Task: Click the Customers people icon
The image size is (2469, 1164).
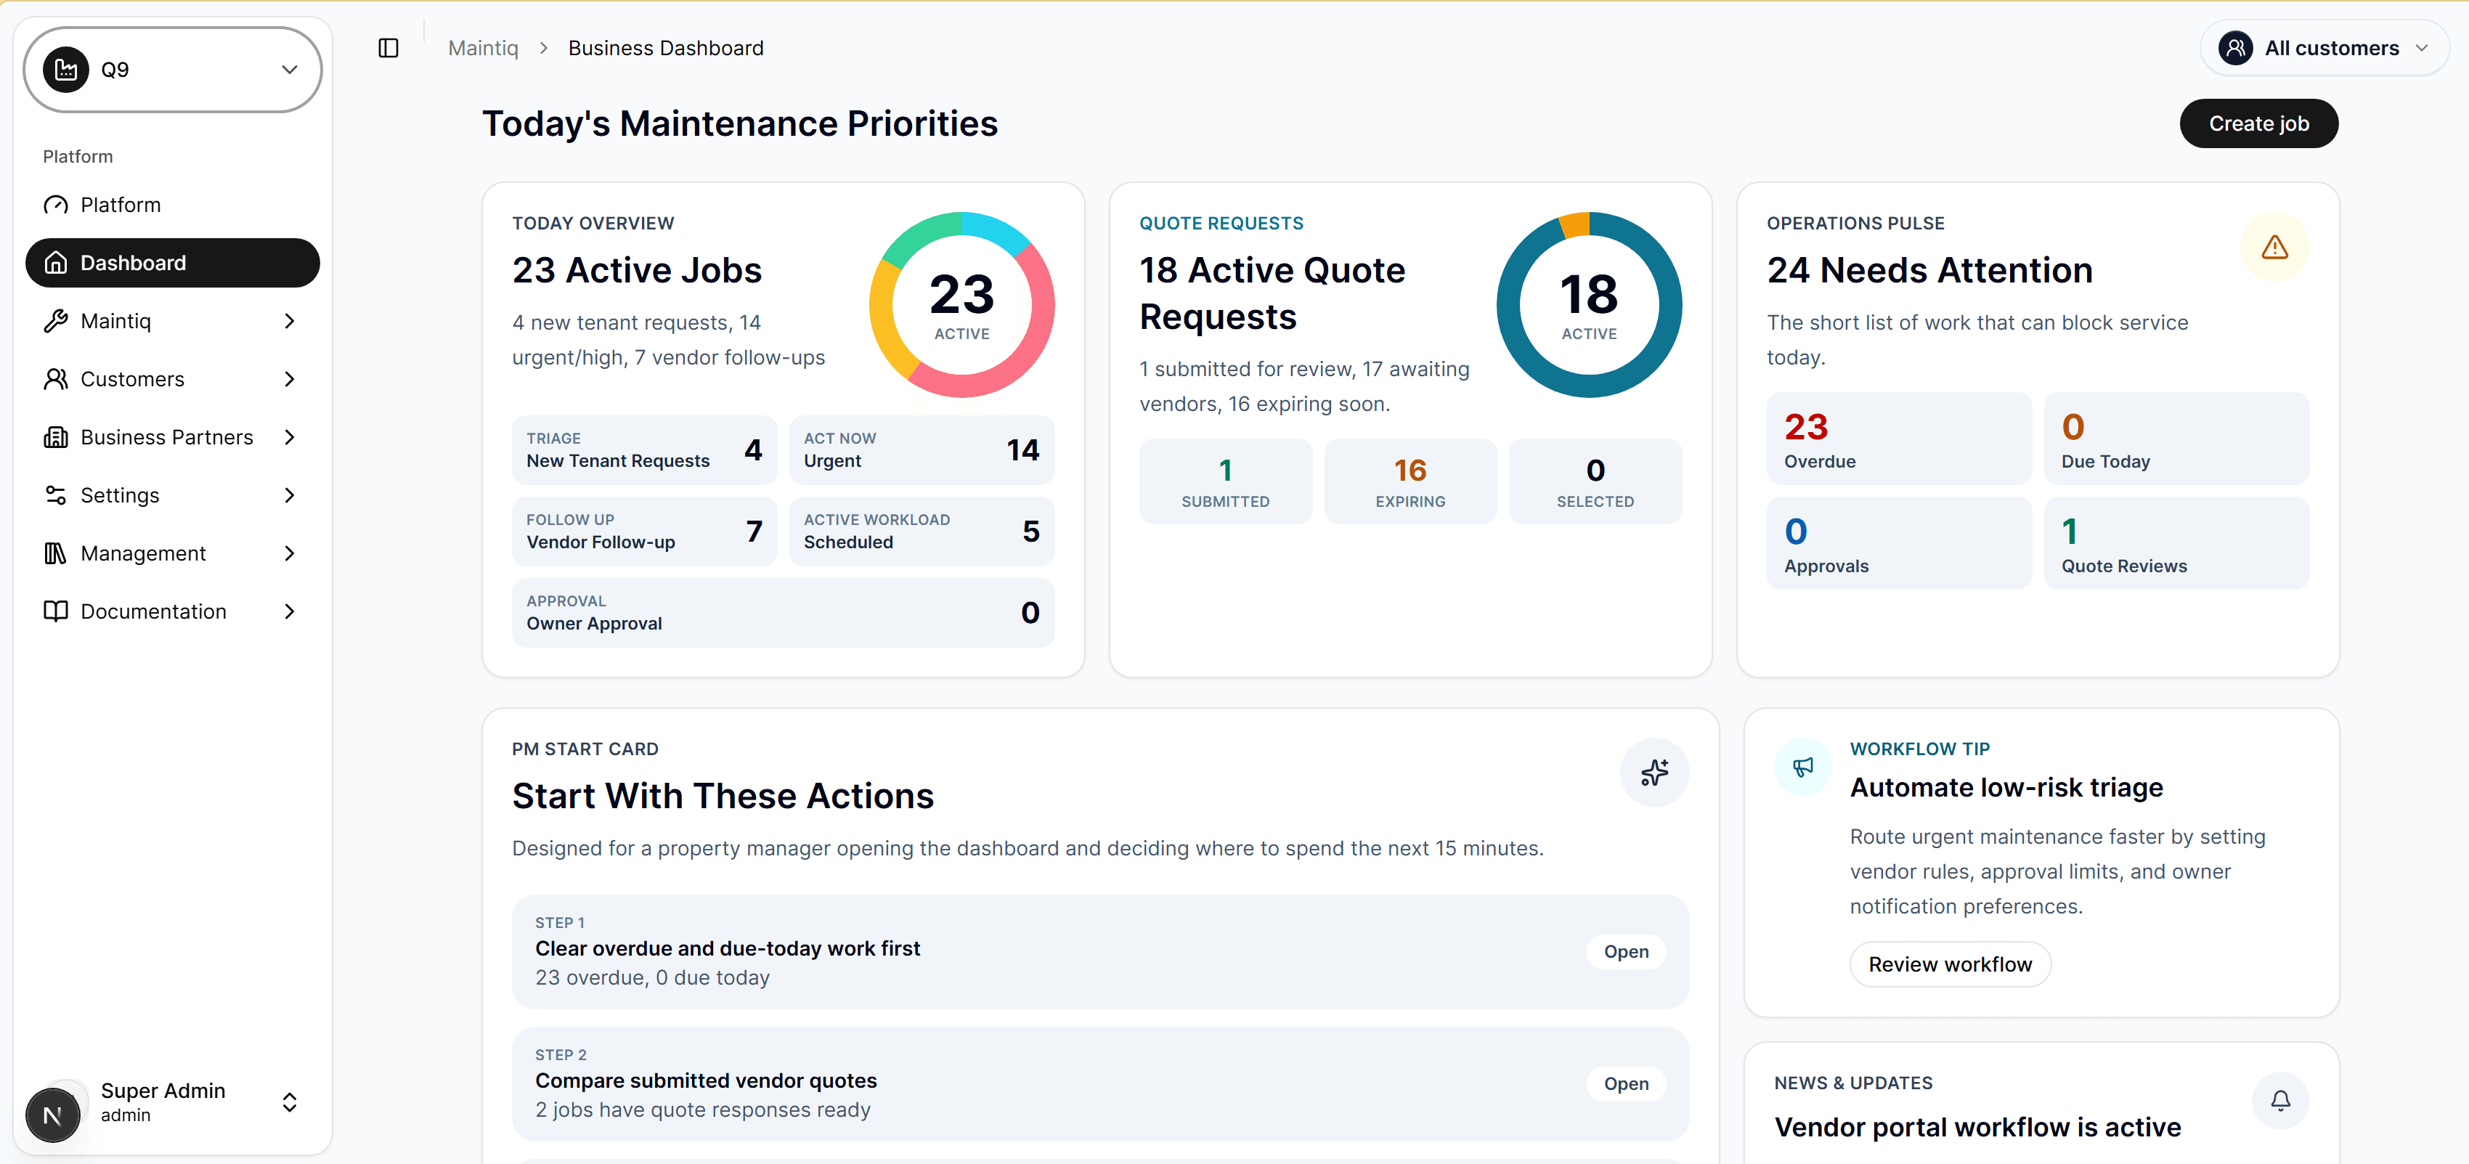Action: tap(56, 379)
